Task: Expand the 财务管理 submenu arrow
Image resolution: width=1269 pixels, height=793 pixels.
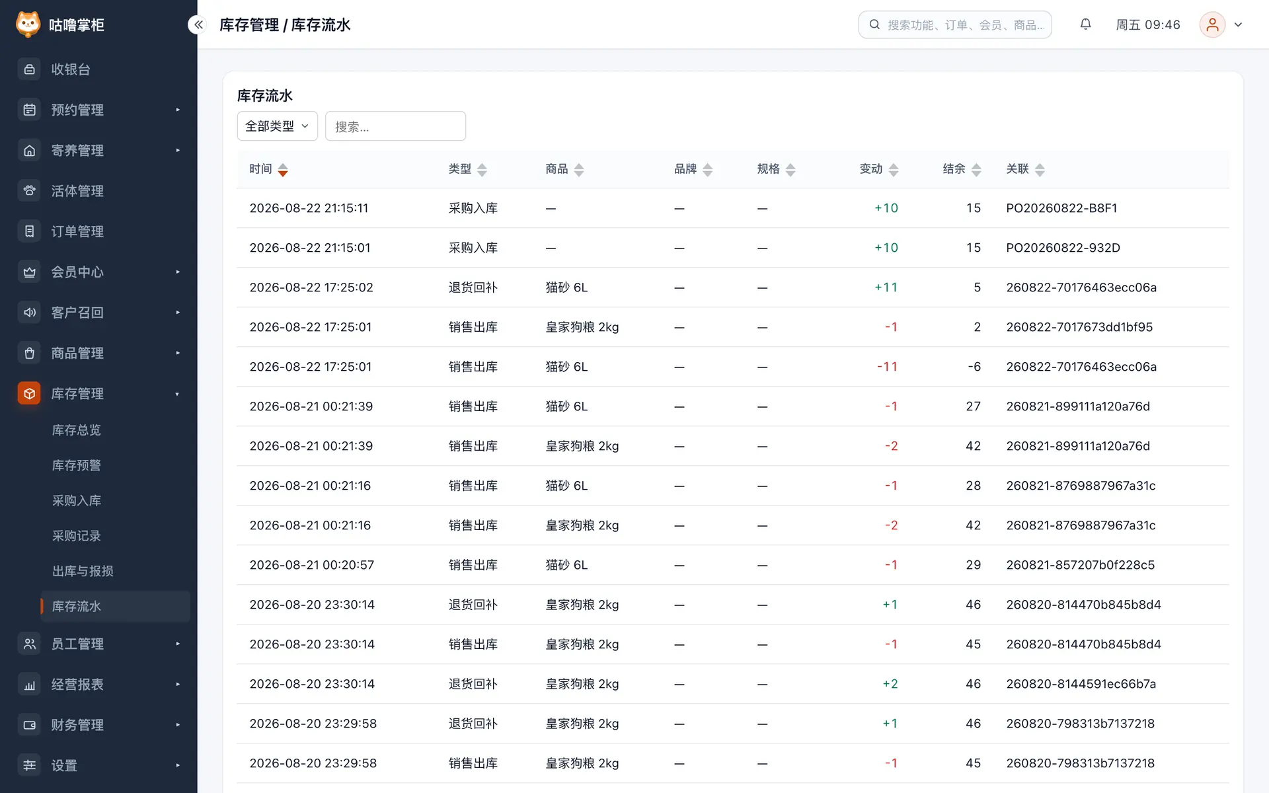Action: pos(178,725)
